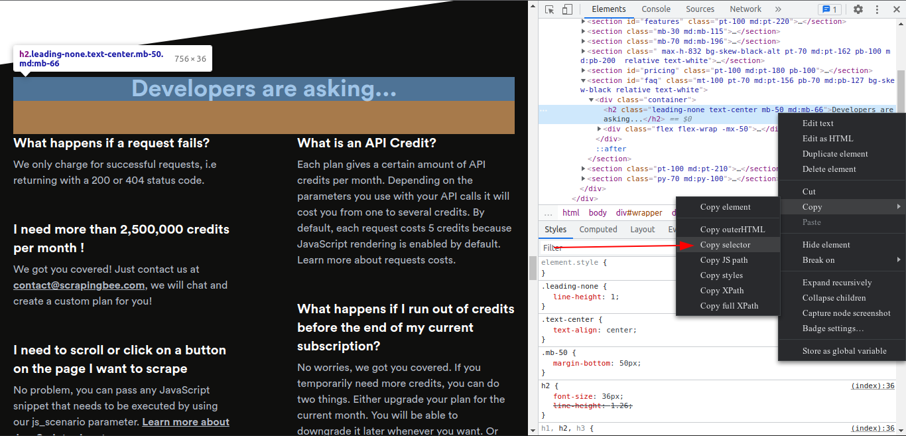Select div#wrapper in the breadcrumb bar
906x436 pixels.
639,213
